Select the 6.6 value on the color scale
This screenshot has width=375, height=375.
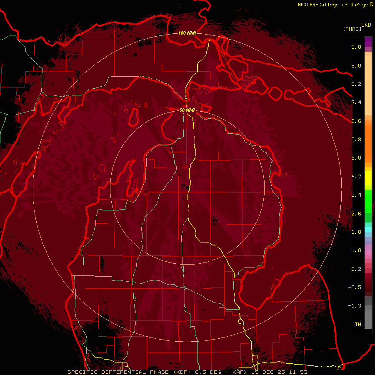(x=356, y=121)
